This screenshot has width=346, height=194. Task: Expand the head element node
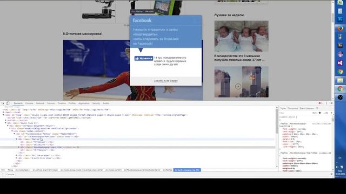pyautogui.click(x=3, y=112)
